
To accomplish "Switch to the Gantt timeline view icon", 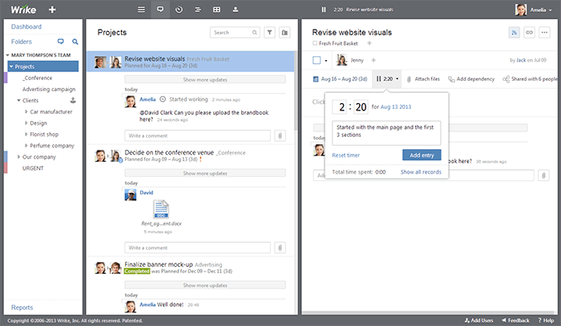I will (197, 10).
